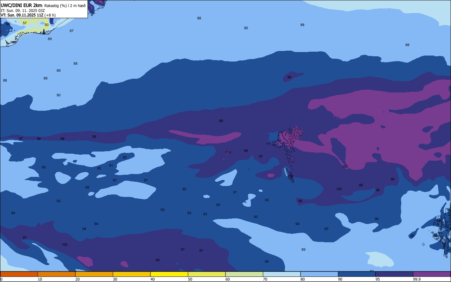Select the "VT: Sun. 09.11.2025 11Z (+8 h)" line
This screenshot has height=282, width=451.
[28, 15]
